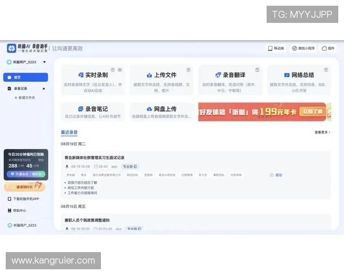Select the 最近录音 tab
Image resolution: width=344 pixels, height=275 pixels.
(x=69, y=132)
